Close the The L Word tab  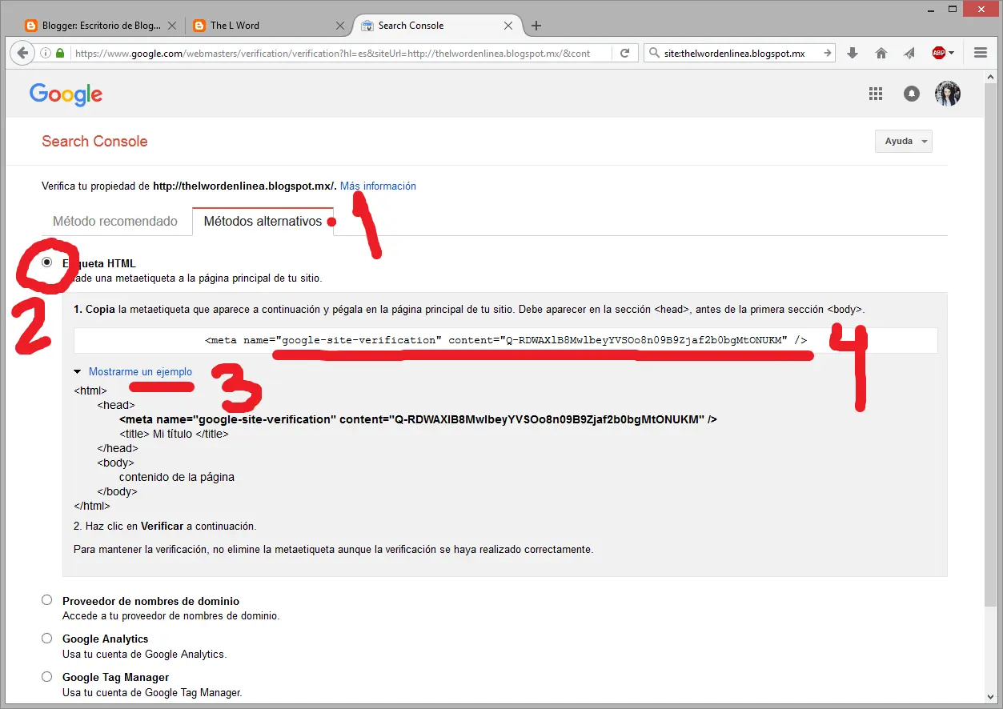340,26
